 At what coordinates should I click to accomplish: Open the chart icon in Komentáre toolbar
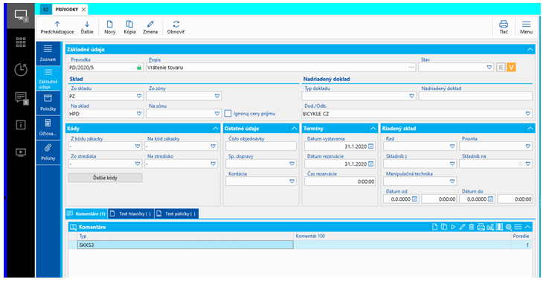tap(490, 227)
